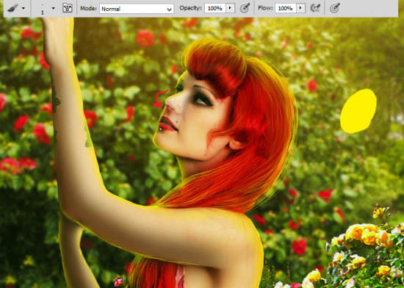
Task: Expand the brush preset picker arrow
Action: [x=54, y=9]
